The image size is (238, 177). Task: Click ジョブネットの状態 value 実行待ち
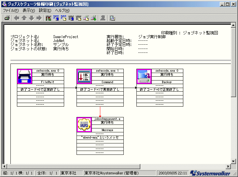pyautogui.click(x=61, y=49)
